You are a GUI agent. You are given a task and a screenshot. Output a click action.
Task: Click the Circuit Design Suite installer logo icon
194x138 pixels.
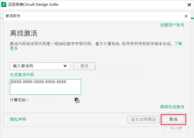pos(4,5)
